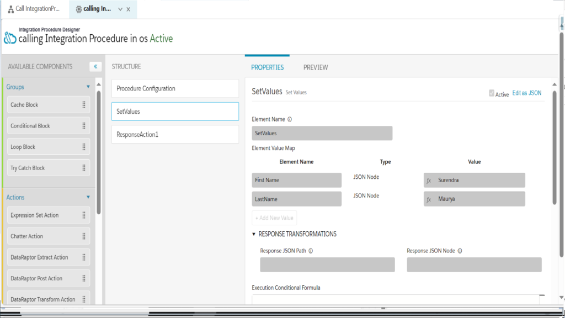Click the First Name element field
The image size is (565, 318).
296,181
